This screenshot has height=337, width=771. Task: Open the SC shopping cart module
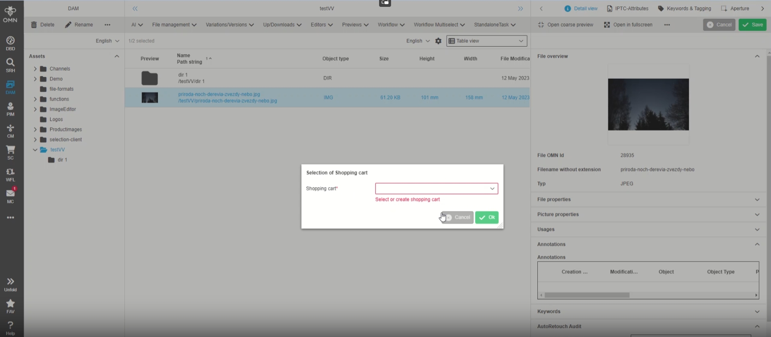point(10,152)
